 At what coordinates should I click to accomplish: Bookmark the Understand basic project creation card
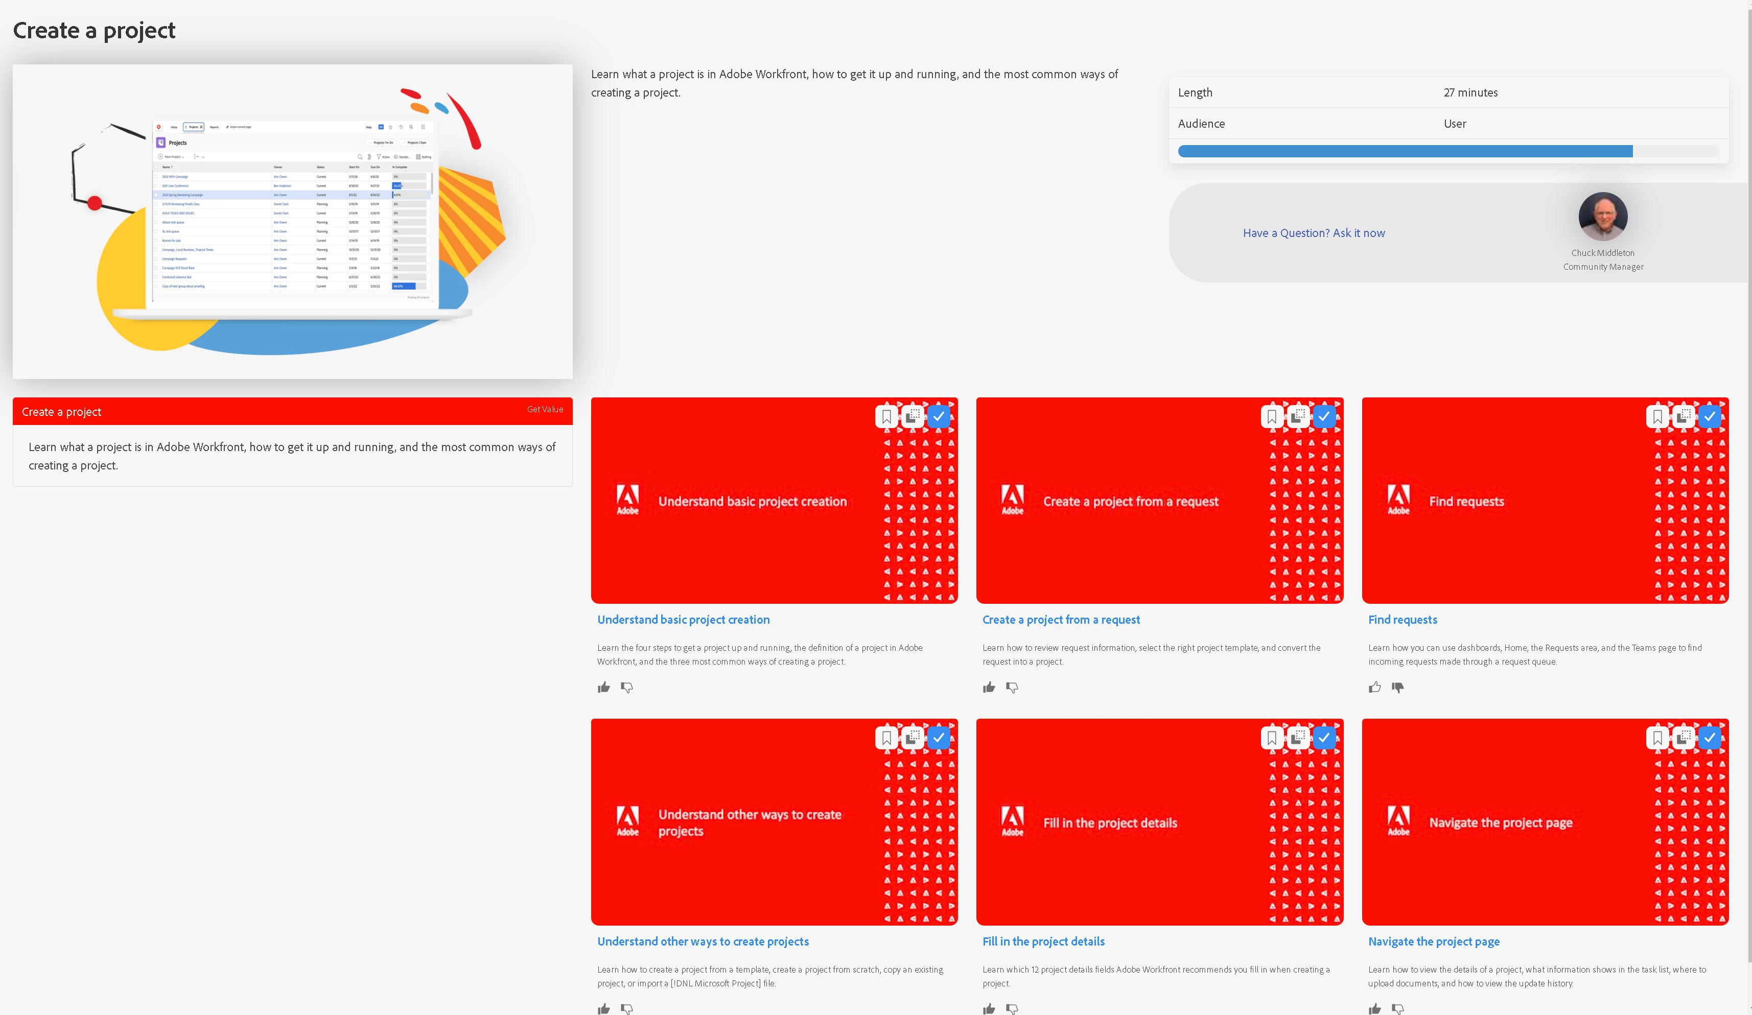click(x=886, y=416)
